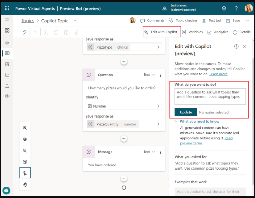255x198 pixels.
Task: Add node after PizzaType question
Action: click(x=124, y=61)
